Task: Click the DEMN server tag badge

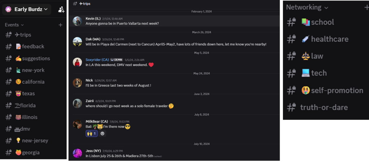Action: (x=117, y=60)
